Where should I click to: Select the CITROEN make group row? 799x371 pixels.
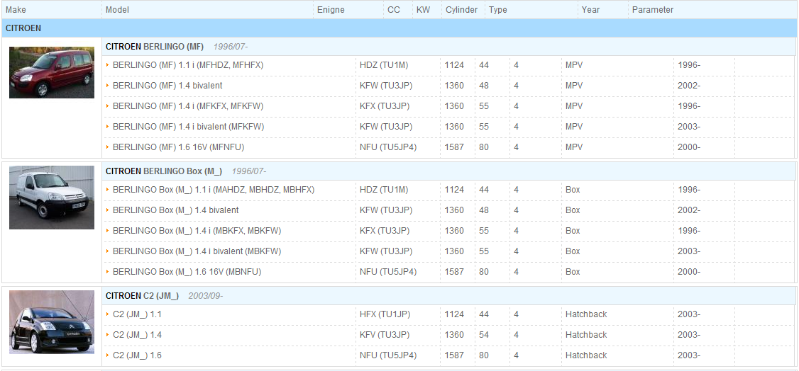click(x=399, y=28)
